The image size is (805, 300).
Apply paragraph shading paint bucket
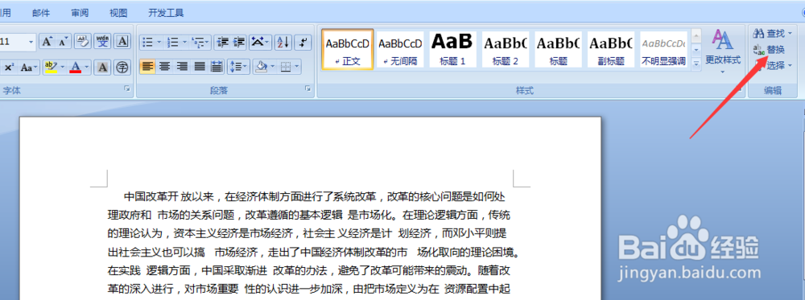point(261,66)
